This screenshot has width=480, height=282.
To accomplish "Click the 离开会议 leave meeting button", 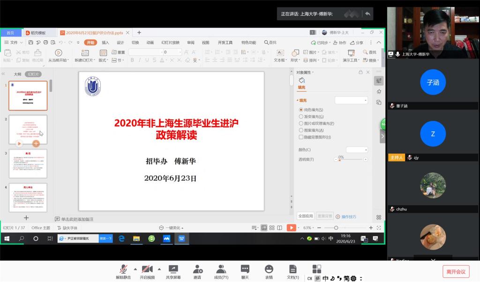I will [x=456, y=272].
